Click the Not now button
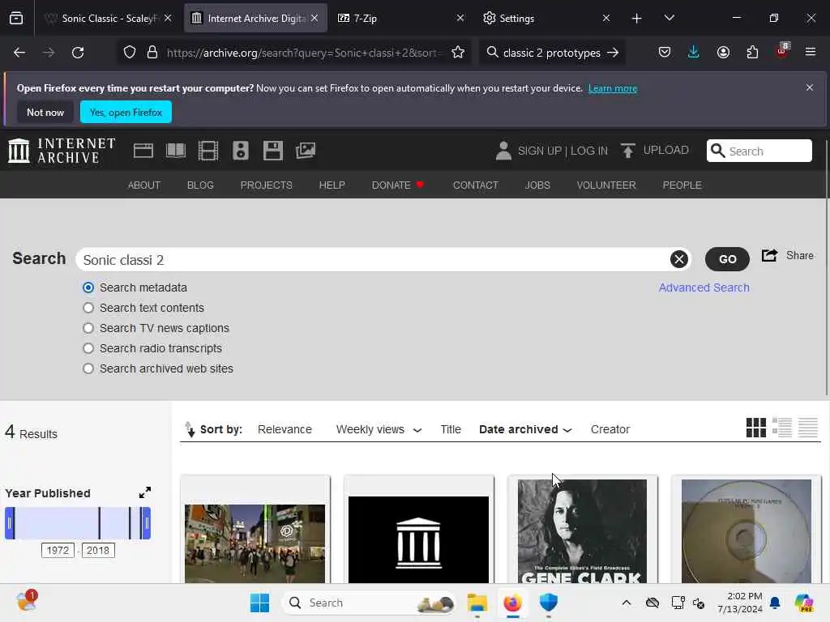 point(45,112)
